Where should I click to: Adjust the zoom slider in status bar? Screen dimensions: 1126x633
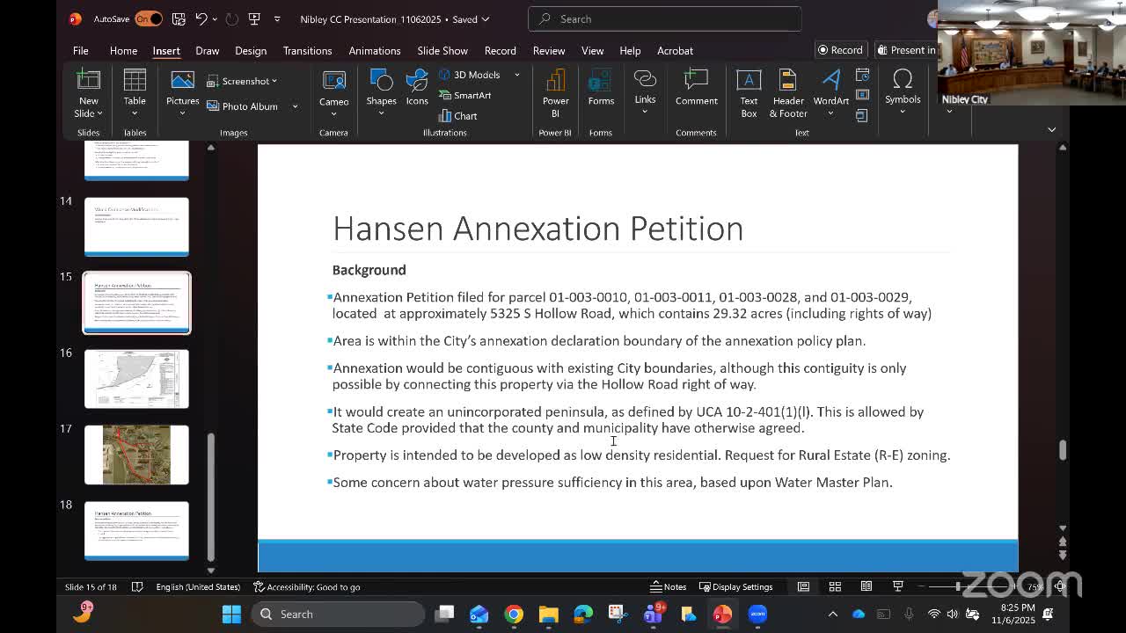958,586
